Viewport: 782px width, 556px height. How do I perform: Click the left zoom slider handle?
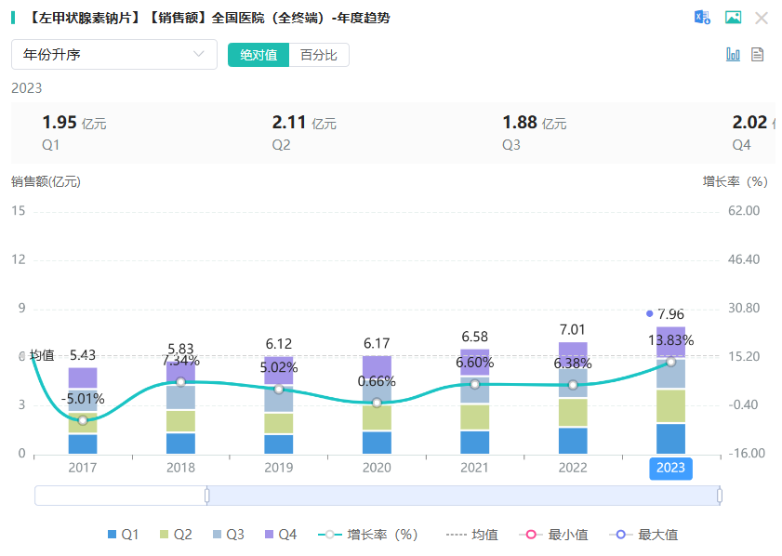pos(207,496)
